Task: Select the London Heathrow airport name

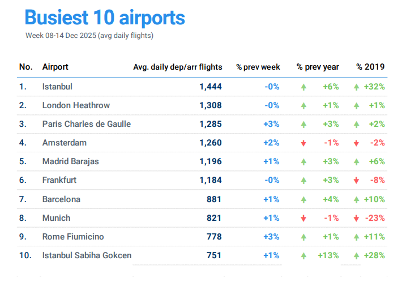Action: (x=76, y=105)
